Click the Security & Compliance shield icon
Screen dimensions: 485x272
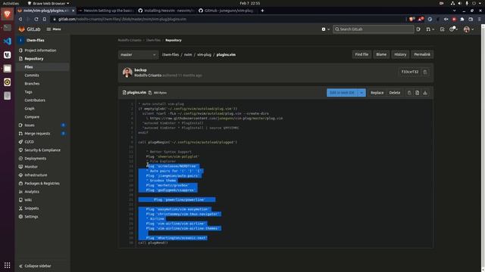tap(20, 150)
